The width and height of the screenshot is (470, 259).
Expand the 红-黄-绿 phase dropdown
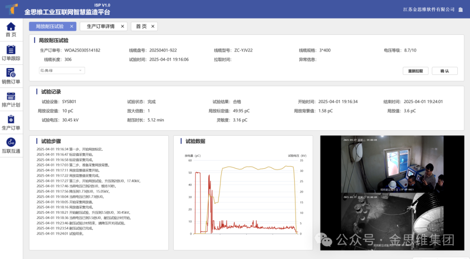coord(62,70)
